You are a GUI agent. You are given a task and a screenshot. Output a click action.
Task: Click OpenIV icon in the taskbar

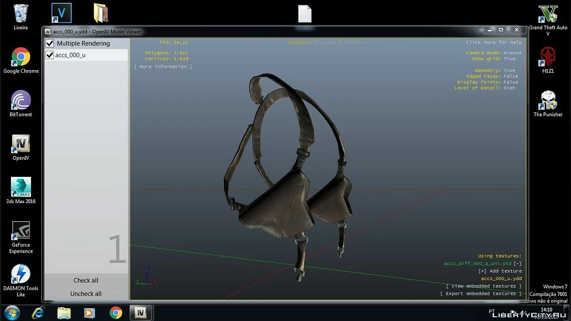click(x=140, y=312)
